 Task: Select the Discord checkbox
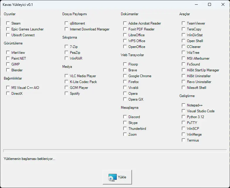click(x=125, y=117)
